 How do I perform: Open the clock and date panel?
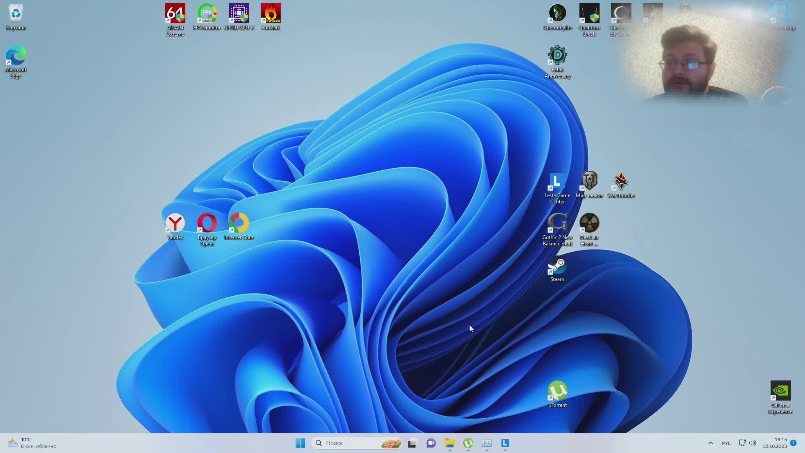[775, 443]
